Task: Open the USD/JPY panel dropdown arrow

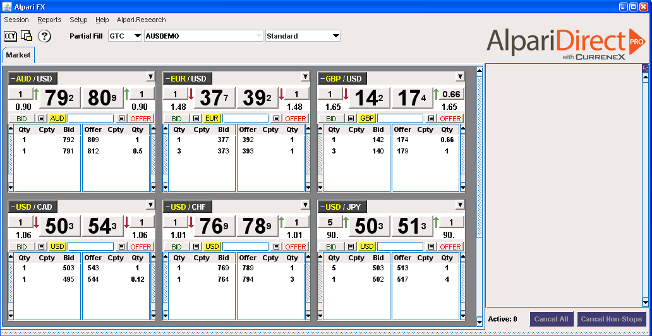Action: [460, 205]
